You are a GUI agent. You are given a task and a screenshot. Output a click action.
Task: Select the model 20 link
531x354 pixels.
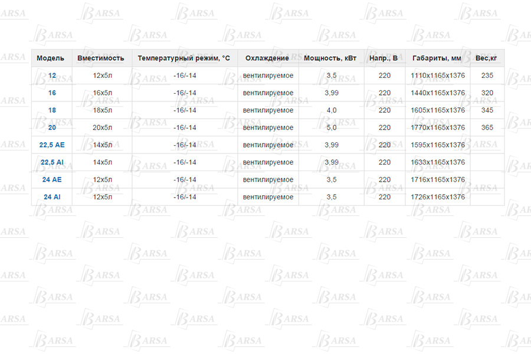(x=52, y=127)
